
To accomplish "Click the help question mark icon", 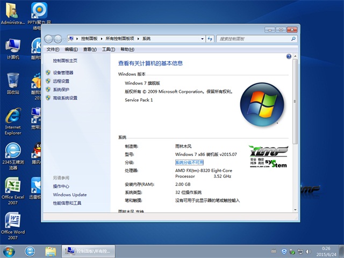I will (289, 56).
